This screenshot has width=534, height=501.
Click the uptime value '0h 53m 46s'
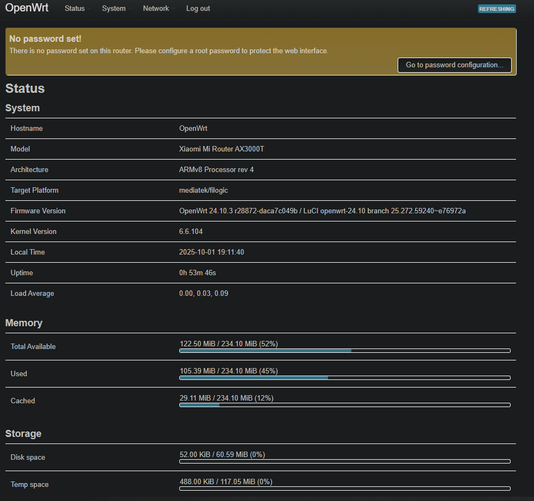(x=198, y=273)
